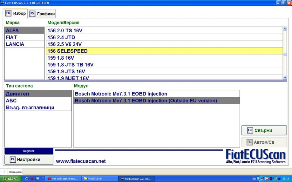Switch to the Графики tab
The image size is (292, 182).
coord(42,14)
